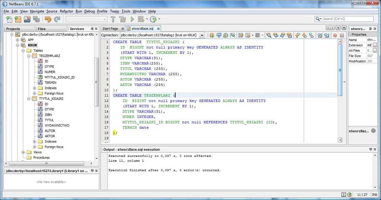
Task: Click the SQL editor vertical scrollbar thumb
Action: coord(340,71)
